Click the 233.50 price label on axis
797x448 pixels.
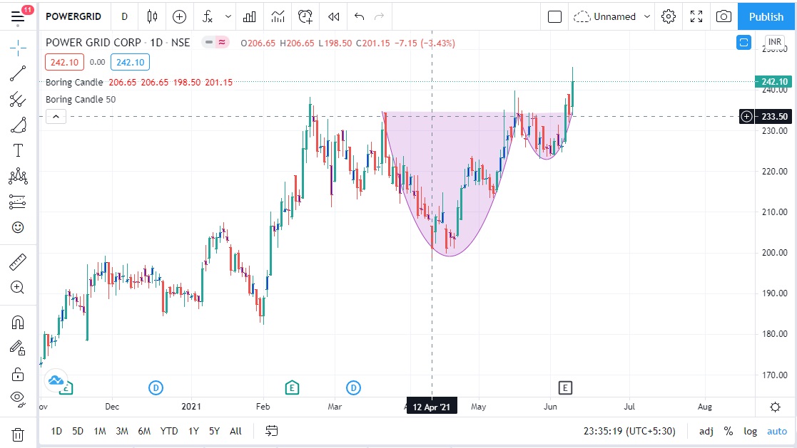click(x=774, y=116)
